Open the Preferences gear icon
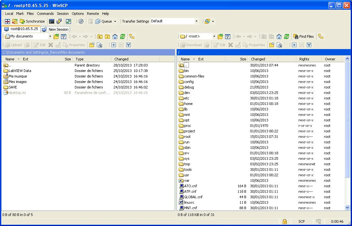 [81, 21]
